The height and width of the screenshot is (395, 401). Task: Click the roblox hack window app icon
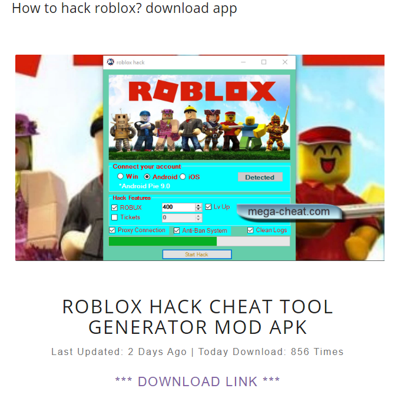(x=111, y=62)
